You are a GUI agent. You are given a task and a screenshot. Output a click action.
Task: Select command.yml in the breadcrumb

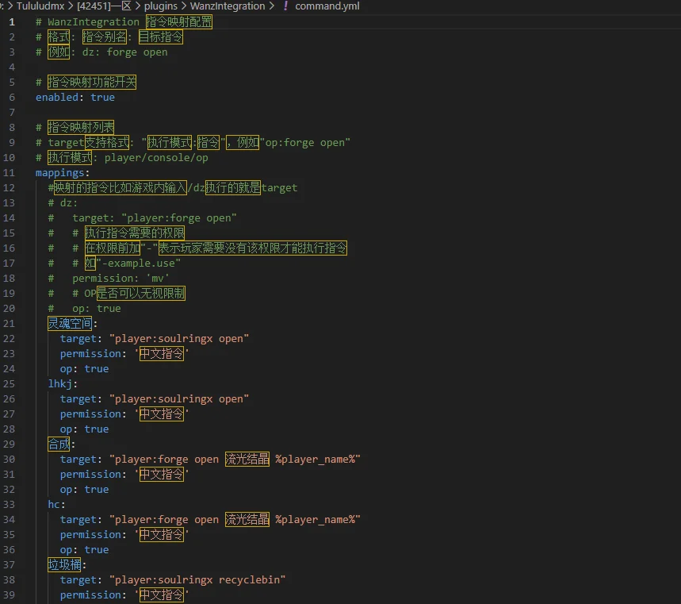pos(327,6)
